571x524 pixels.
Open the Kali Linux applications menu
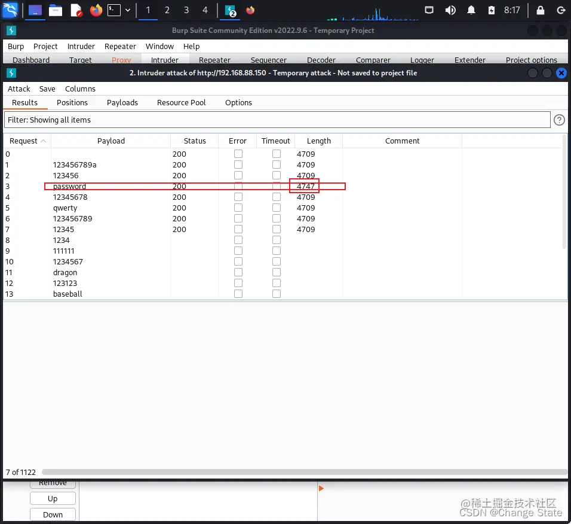[10, 10]
